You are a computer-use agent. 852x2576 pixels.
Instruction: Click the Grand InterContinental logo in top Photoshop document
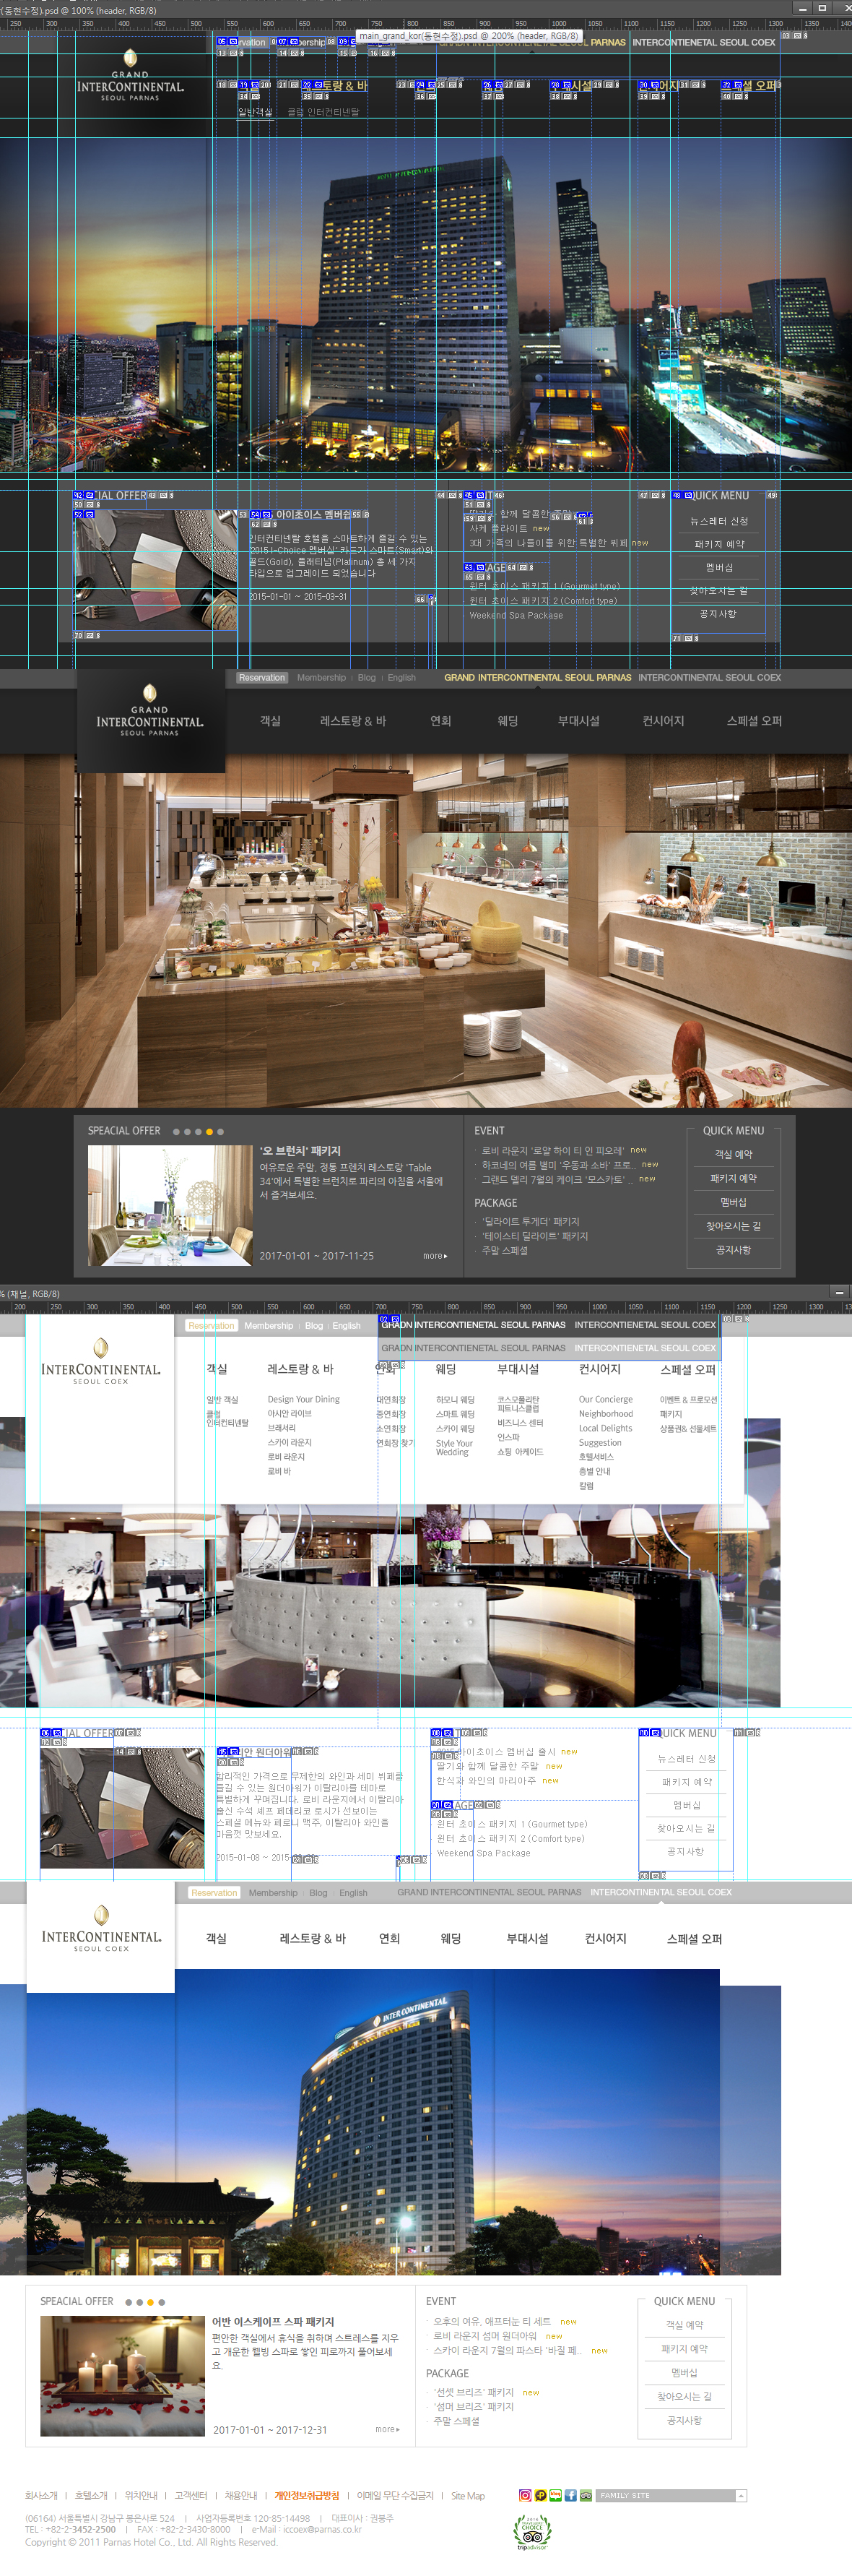click(x=130, y=75)
